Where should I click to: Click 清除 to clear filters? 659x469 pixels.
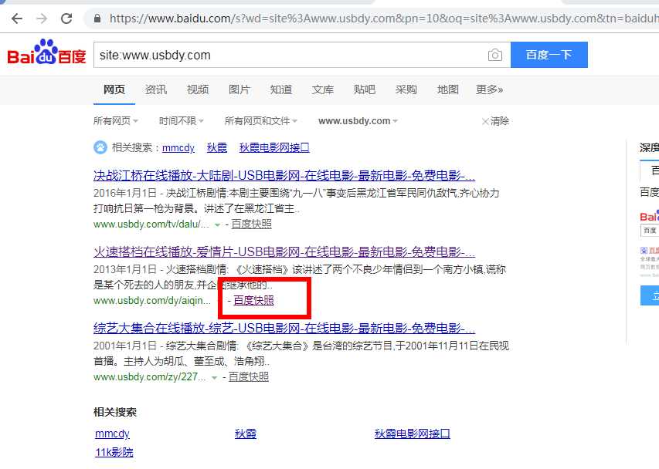pos(500,121)
